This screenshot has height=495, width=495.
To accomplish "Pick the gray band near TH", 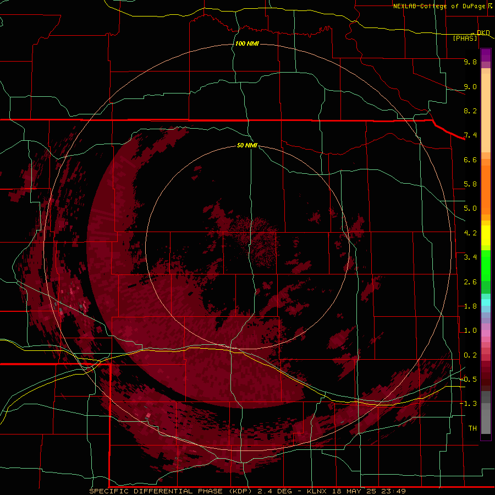I will [x=486, y=423].
